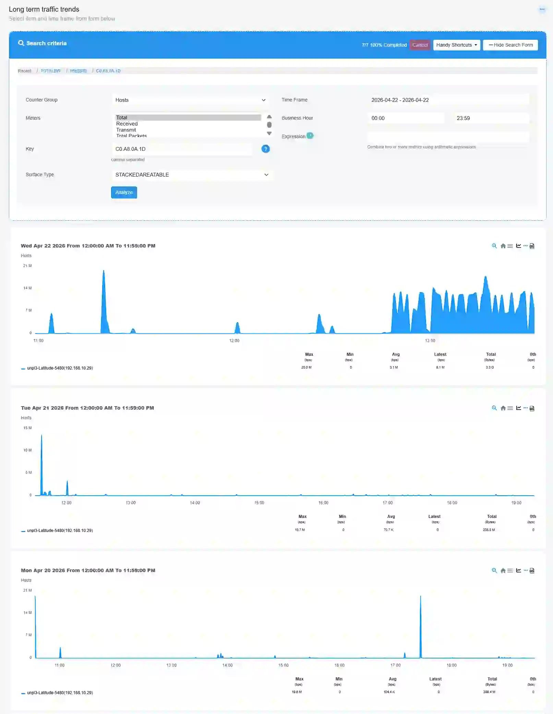Click Meters list scroll-up arrow
The width and height of the screenshot is (553, 714).
[269, 117]
